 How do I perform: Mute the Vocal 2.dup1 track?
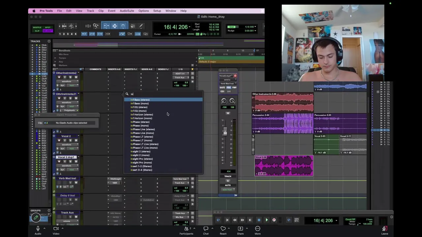(76, 161)
